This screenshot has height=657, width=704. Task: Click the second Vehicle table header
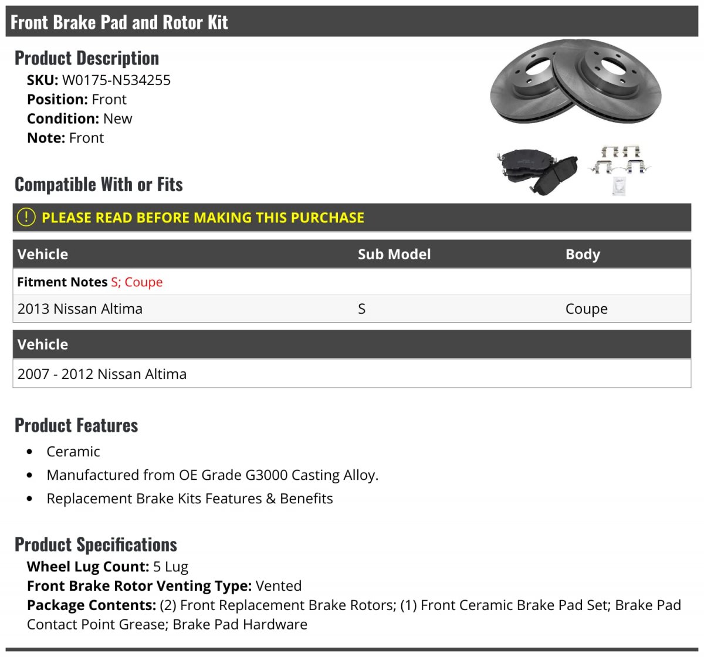[x=43, y=344]
